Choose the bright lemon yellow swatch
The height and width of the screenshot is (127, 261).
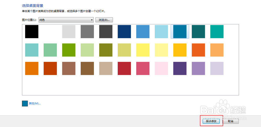143,50
